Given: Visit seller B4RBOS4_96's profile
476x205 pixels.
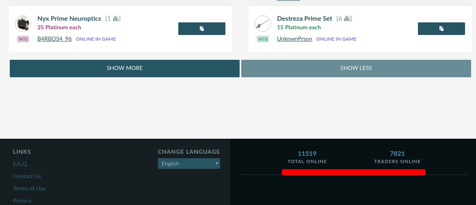Looking at the screenshot, I should (54, 39).
